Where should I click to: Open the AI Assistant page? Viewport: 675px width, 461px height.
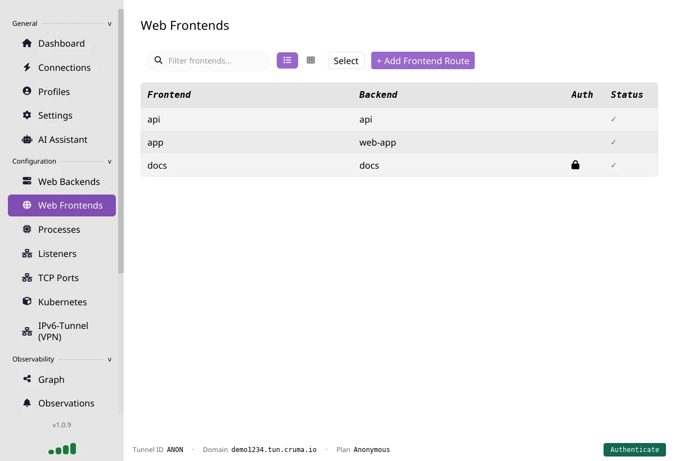tap(62, 139)
